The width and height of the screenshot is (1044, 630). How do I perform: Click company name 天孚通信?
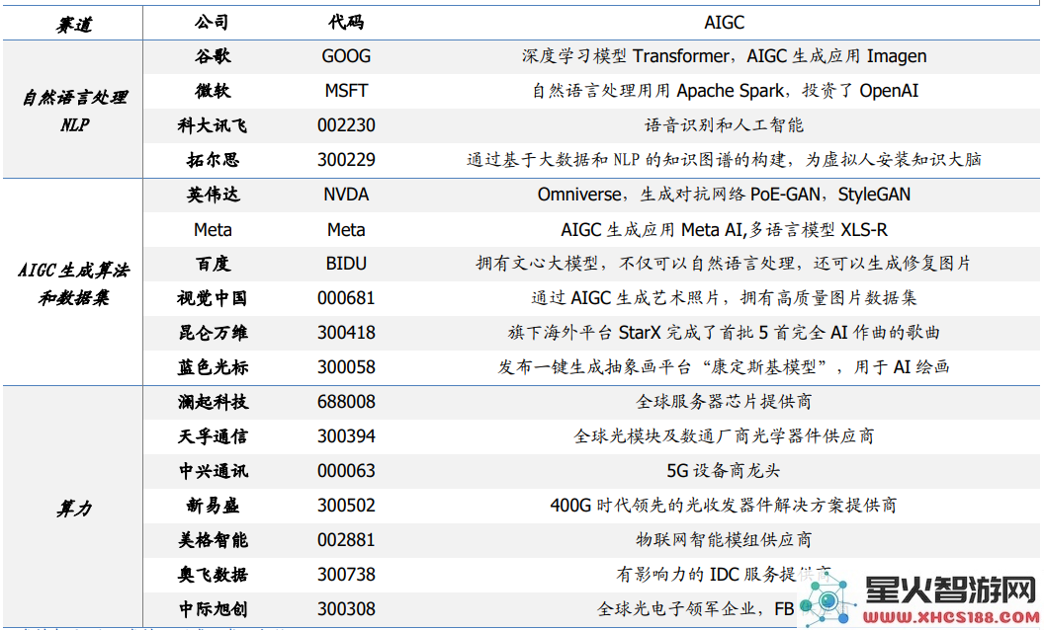click(x=213, y=436)
